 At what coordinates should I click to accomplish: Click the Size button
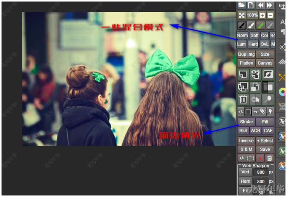265,55
